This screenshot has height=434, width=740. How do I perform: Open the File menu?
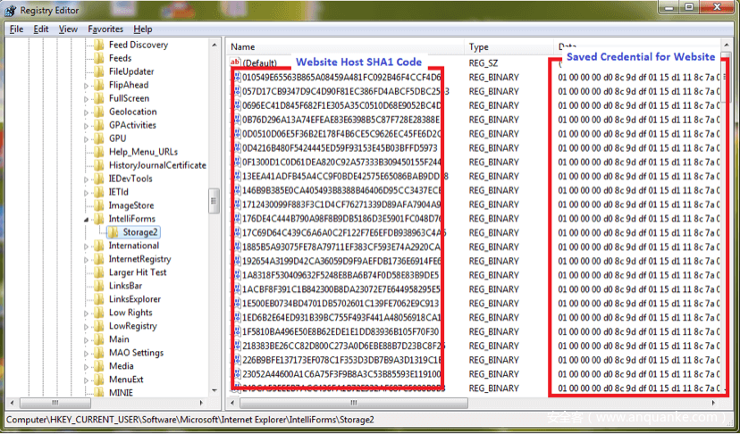point(16,29)
